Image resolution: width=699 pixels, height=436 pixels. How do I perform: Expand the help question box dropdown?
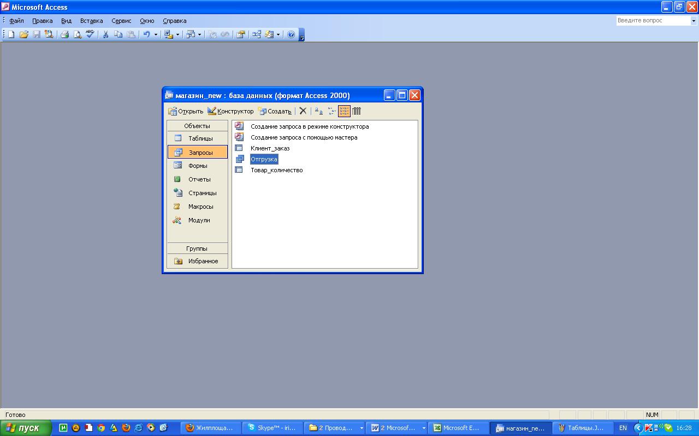point(694,21)
